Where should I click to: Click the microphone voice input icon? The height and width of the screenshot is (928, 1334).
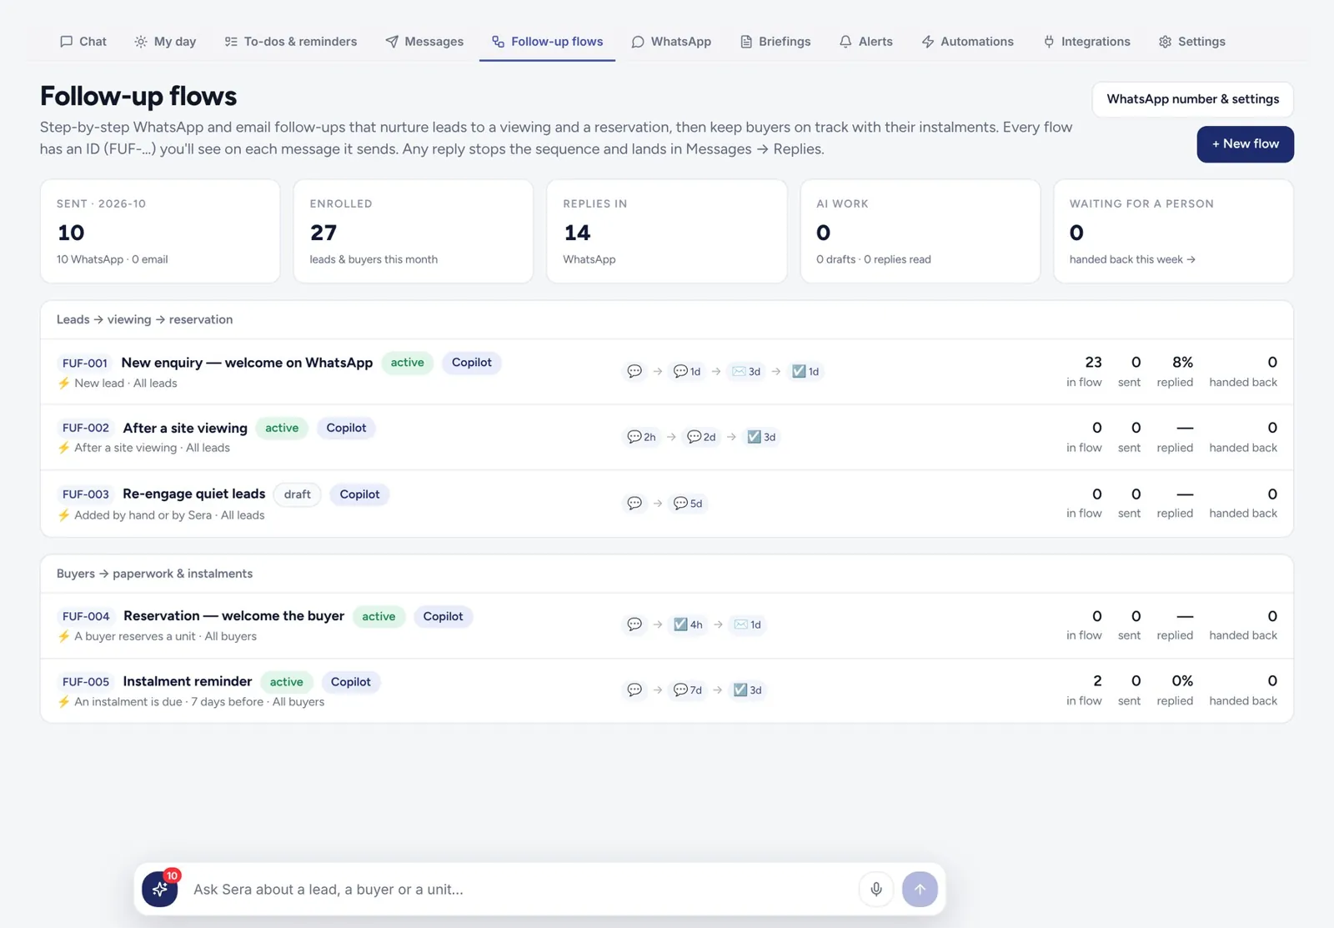876,889
